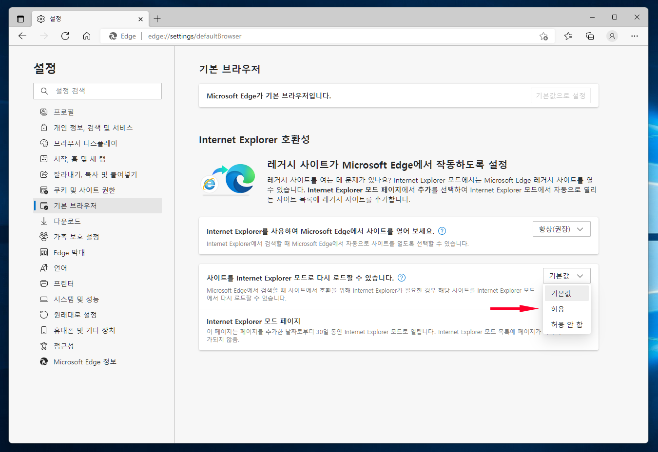The width and height of the screenshot is (658, 452).
Task: Click the 브라우저 디스플레이 palette icon
Action: [x=44, y=143]
